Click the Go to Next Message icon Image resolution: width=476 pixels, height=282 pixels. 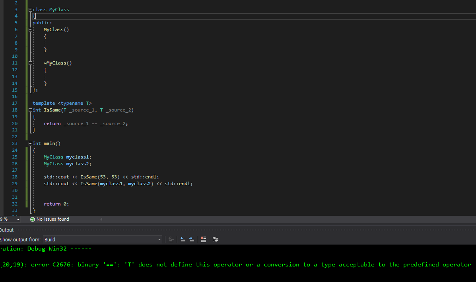pos(192,239)
